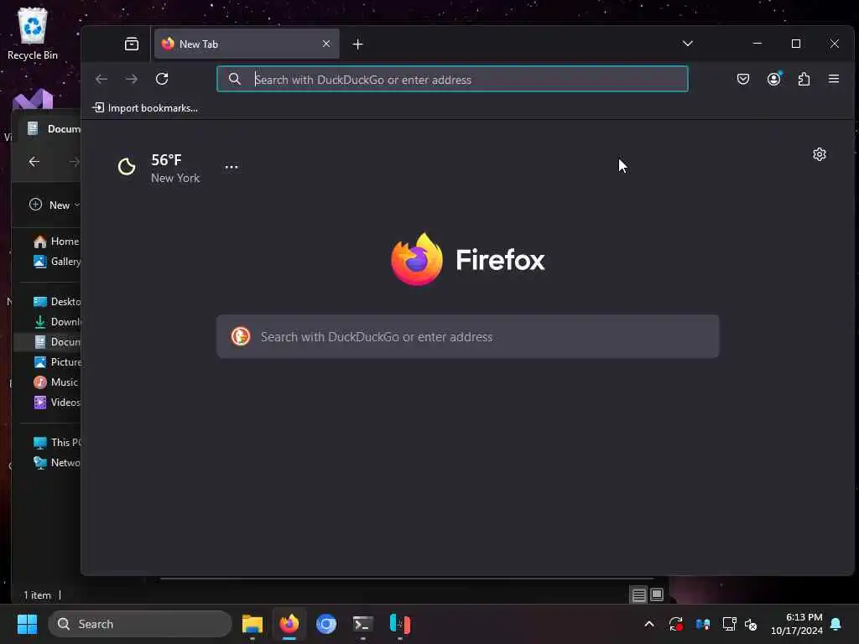Screen dimensions: 859x644
Task: Show hidden system tray icons
Action: [648, 624]
